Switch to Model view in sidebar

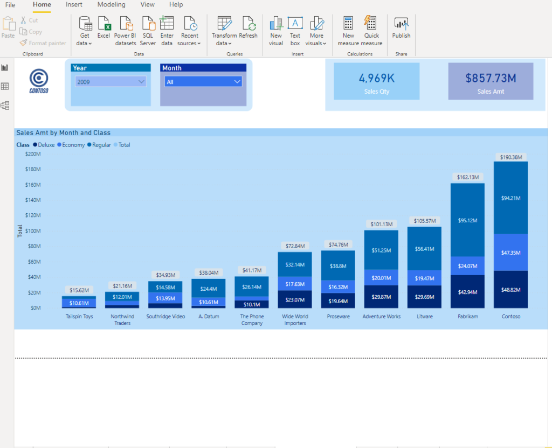[5, 106]
